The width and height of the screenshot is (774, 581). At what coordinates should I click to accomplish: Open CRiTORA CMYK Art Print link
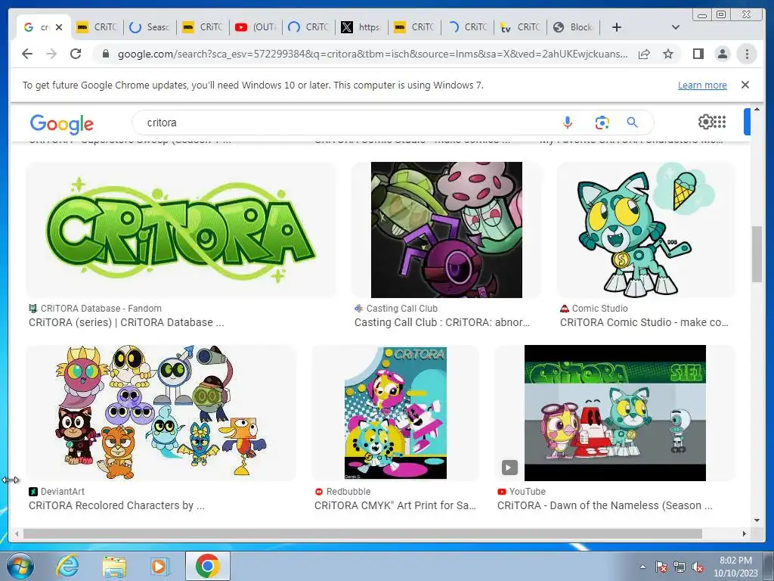tap(395, 505)
